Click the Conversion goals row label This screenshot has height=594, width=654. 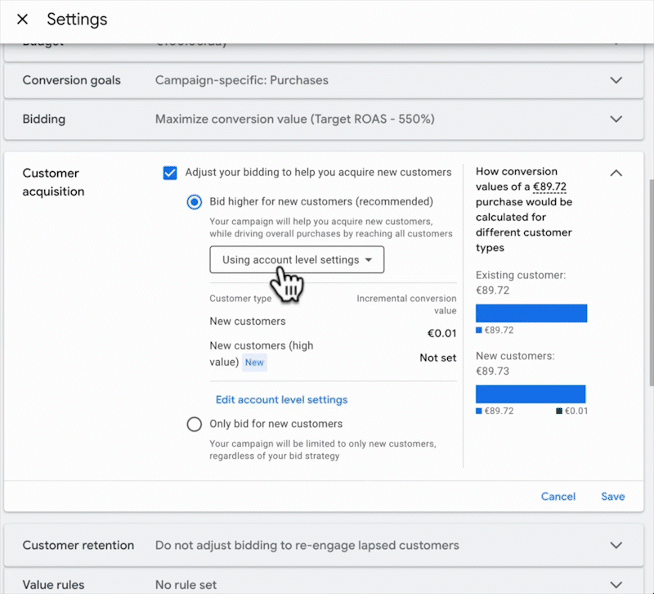[71, 80]
